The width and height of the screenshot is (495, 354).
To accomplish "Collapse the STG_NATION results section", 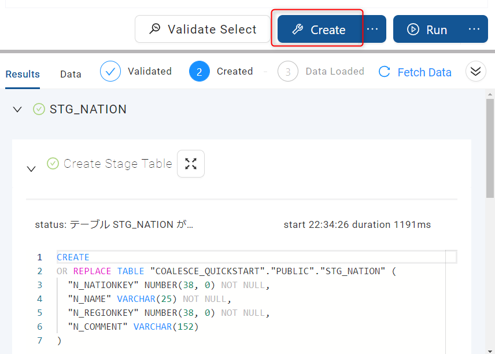I will click(x=17, y=109).
